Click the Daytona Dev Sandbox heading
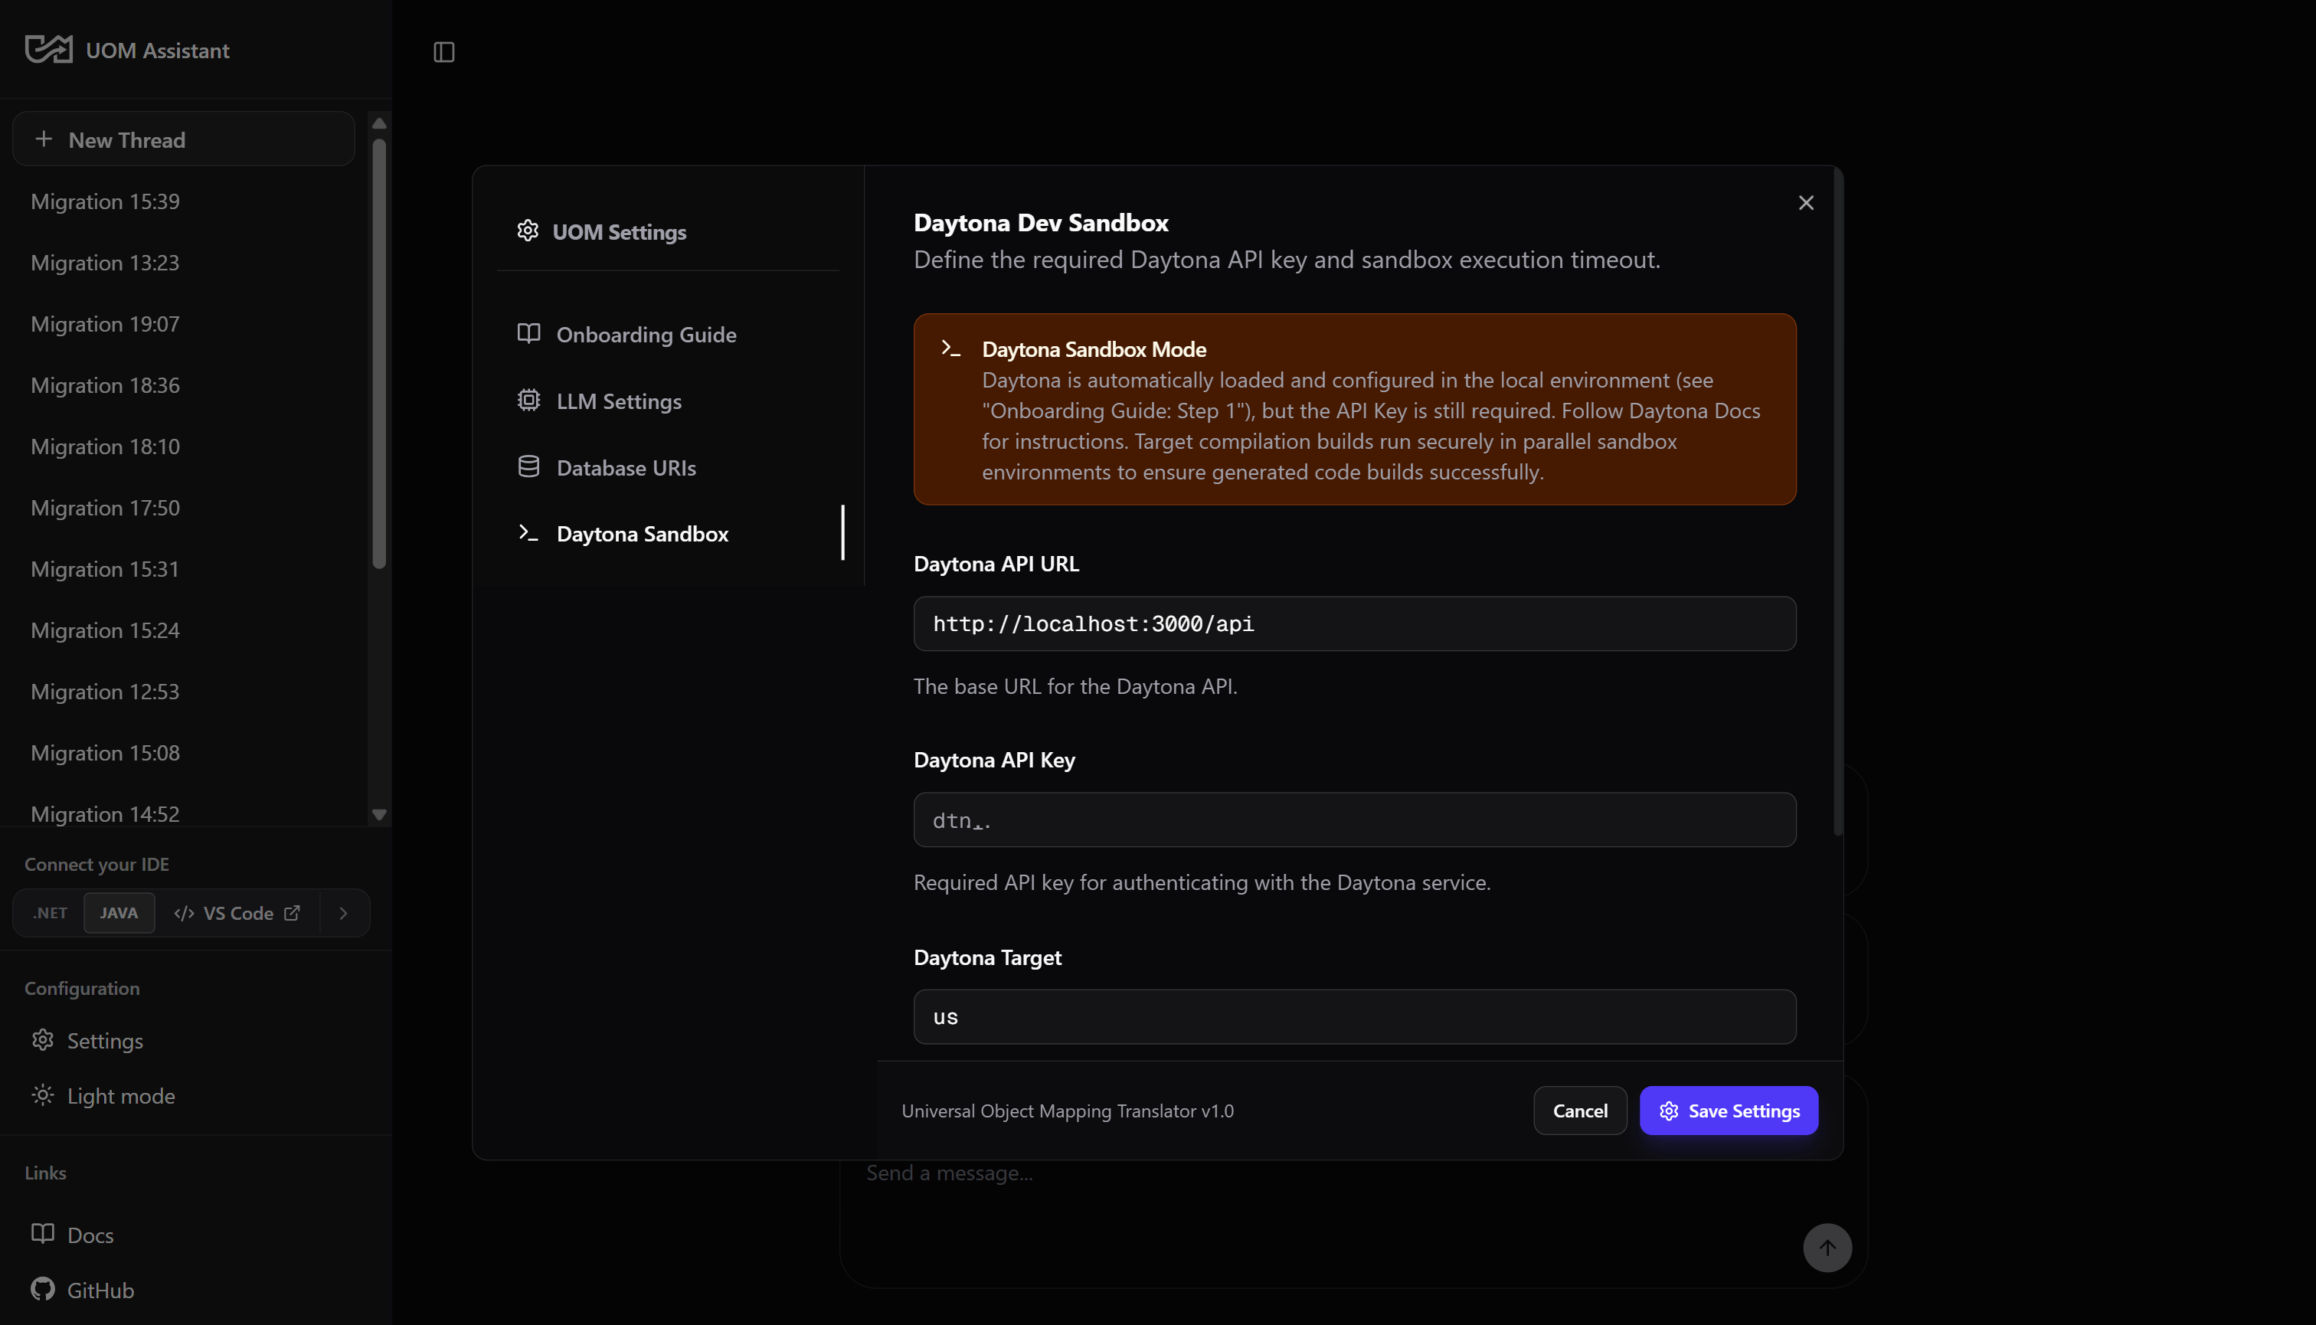Viewport: 2316px width, 1325px height. coord(1041,223)
